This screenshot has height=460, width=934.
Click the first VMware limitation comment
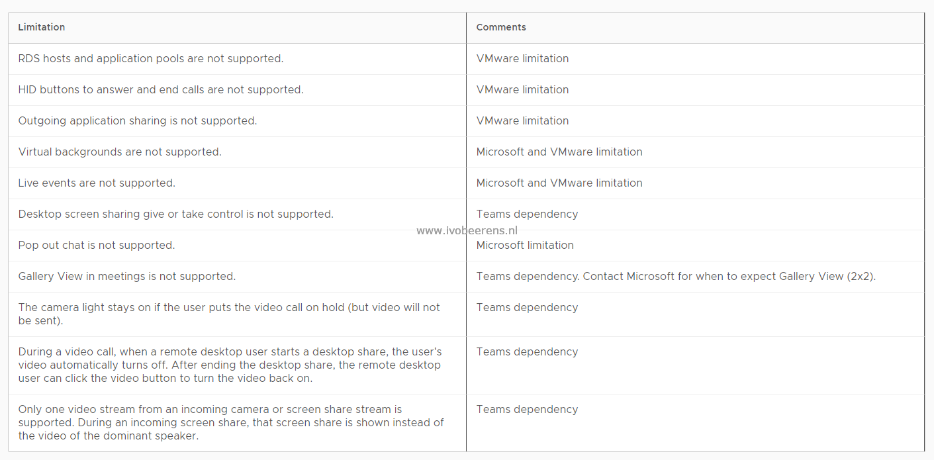click(522, 58)
